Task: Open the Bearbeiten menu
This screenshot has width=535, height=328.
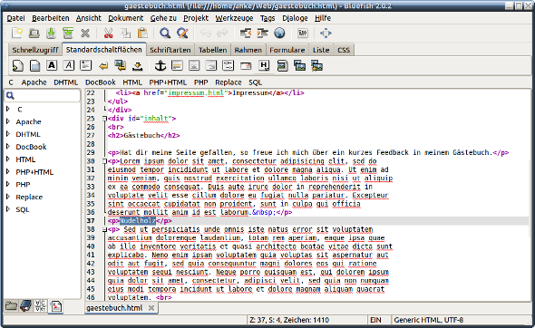Action: click(x=51, y=18)
